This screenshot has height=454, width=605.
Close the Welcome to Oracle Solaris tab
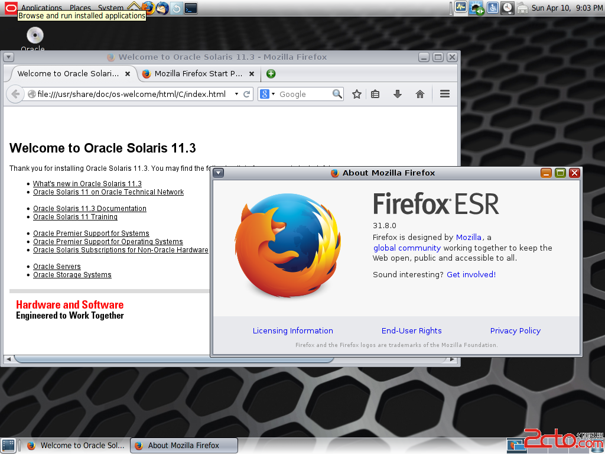point(128,74)
